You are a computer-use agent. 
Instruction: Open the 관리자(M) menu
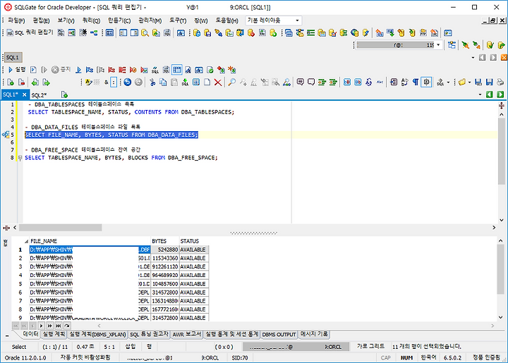150,20
